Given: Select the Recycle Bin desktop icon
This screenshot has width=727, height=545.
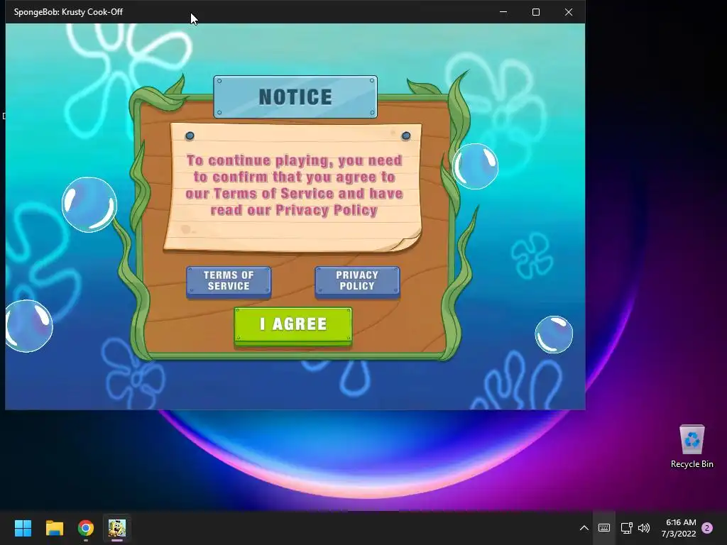Looking at the screenshot, I should [692, 446].
